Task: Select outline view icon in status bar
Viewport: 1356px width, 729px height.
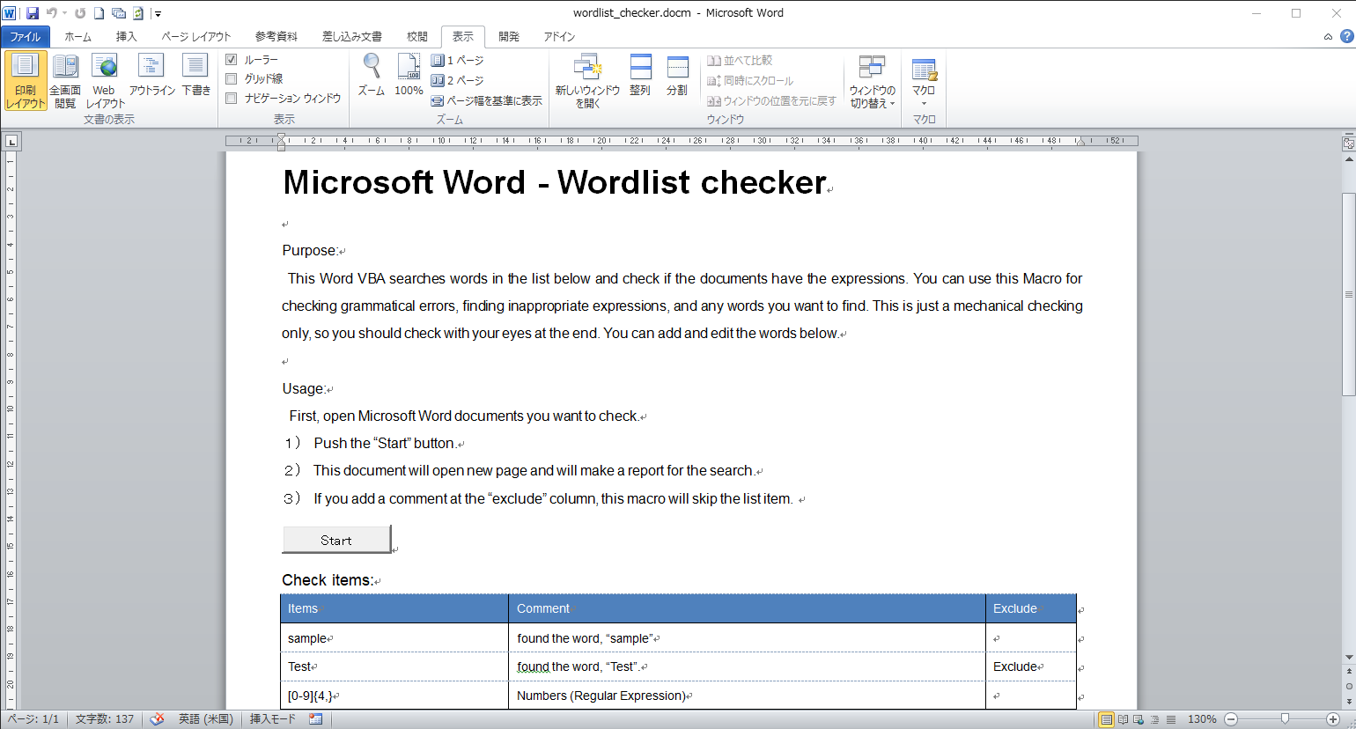Action: [1154, 719]
